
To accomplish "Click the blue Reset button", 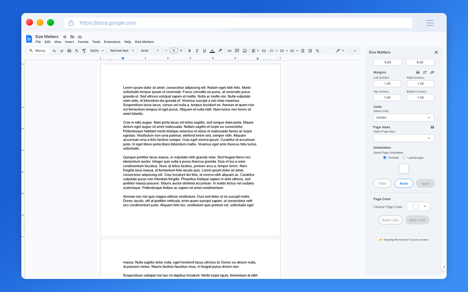I will tap(404, 183).
